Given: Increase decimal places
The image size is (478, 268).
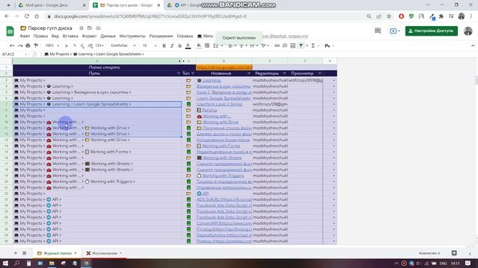Looking at the screenshot, I should pos(90,45).
